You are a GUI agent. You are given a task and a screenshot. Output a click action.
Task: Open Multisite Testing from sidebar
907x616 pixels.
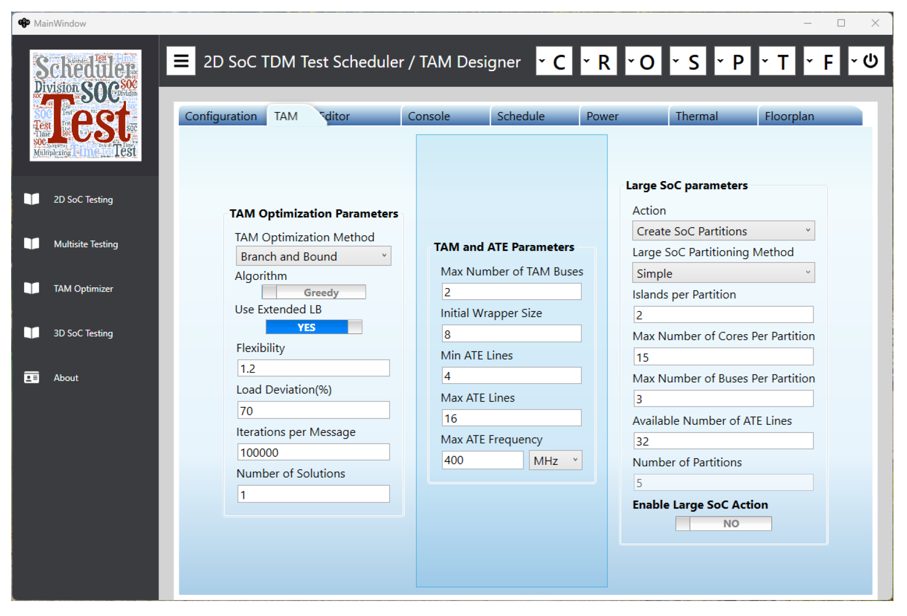click(x=86, y=244)
